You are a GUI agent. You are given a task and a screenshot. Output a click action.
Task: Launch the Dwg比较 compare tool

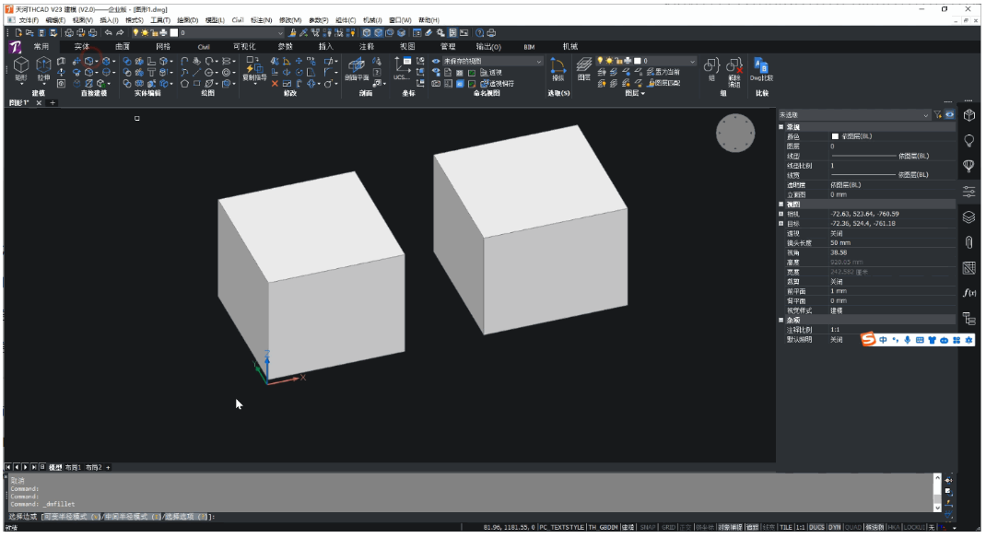coord(761,69)
